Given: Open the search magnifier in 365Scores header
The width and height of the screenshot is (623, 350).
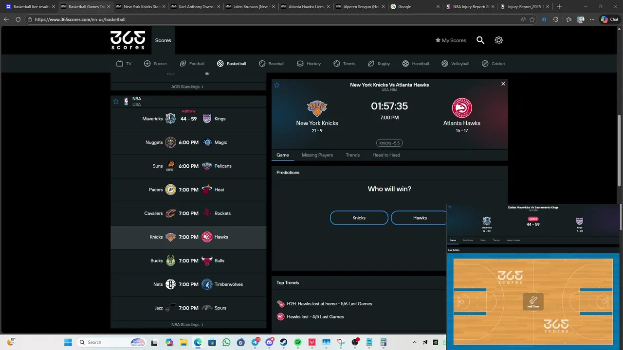Looking at the screenshot, I should pos(480,40).
